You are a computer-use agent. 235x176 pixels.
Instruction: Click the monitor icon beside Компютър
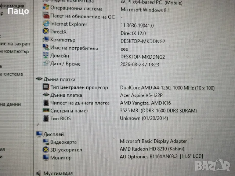[x=46, y=39]
